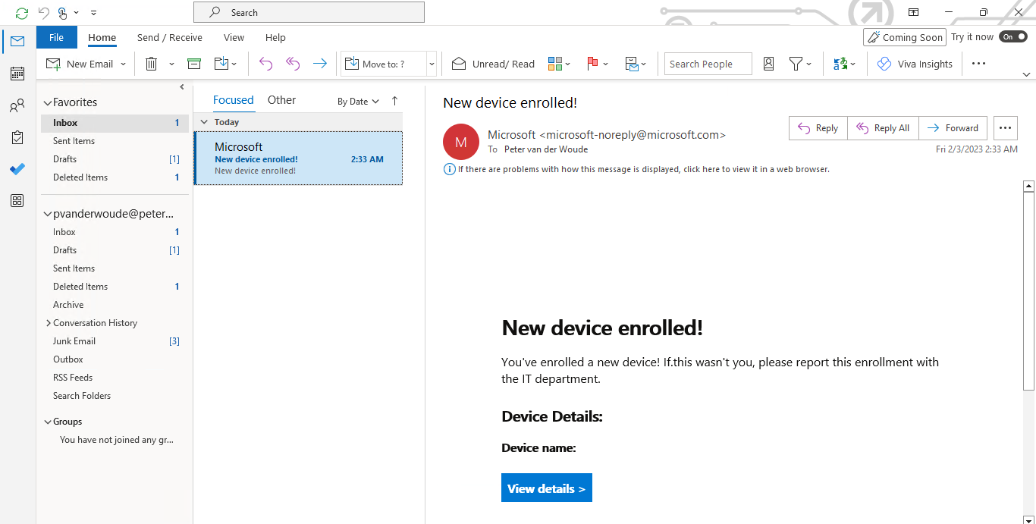This screenshot has height=524, width=1036.
Task: Open the Address Book icon
Action: 768,64
